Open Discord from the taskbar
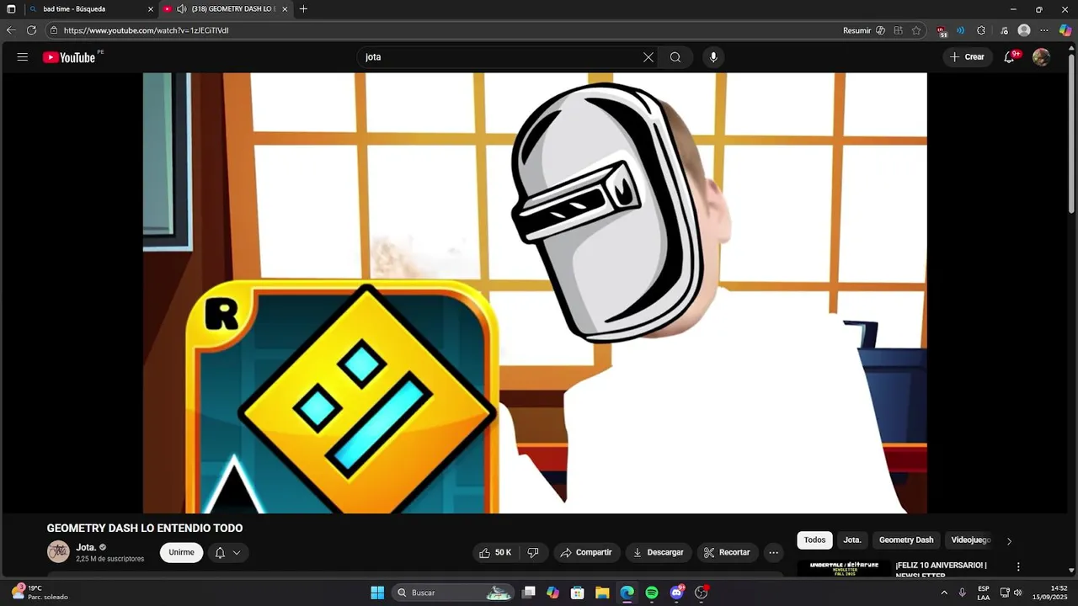The width and height of the screenshot is (1078, 606). click(x=676, y=593)
